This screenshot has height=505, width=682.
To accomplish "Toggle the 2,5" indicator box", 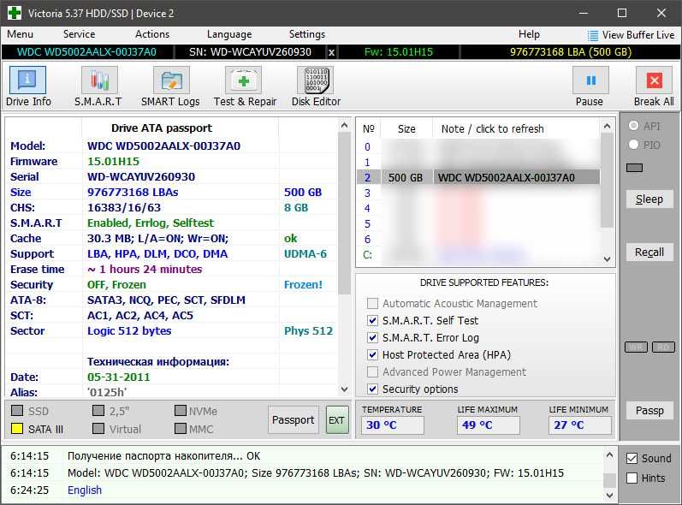I will point(98,411).
